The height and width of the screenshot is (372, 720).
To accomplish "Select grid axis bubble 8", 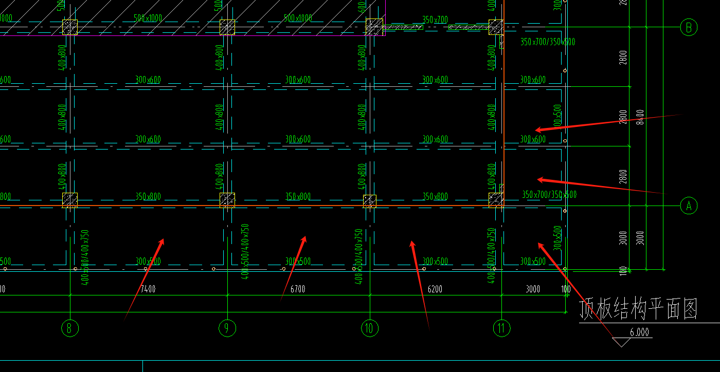I will click(x=70, y=328).
